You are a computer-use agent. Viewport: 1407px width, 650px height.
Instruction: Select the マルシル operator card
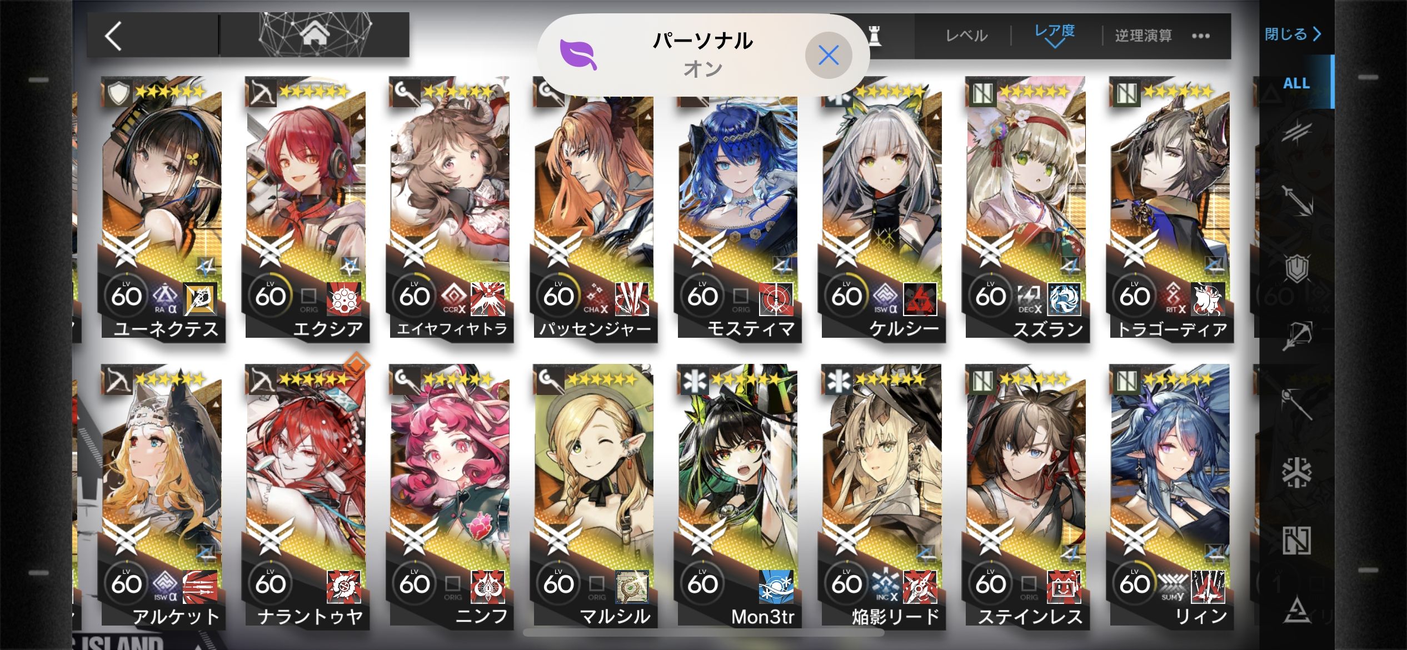tap(595, 496)
